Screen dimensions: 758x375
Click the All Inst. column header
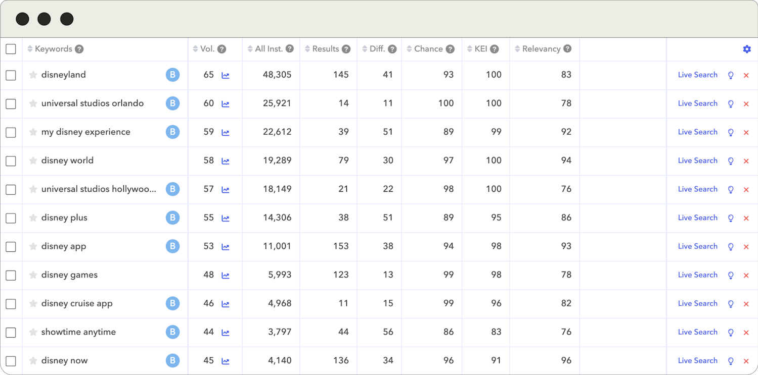pos(268,49)
